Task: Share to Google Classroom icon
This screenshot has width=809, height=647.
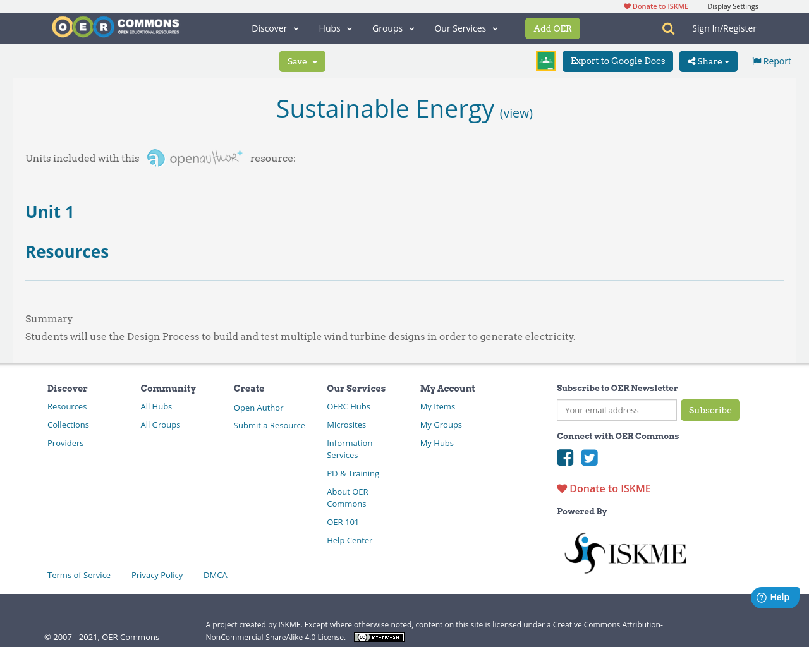Action: tap(545, 60)
